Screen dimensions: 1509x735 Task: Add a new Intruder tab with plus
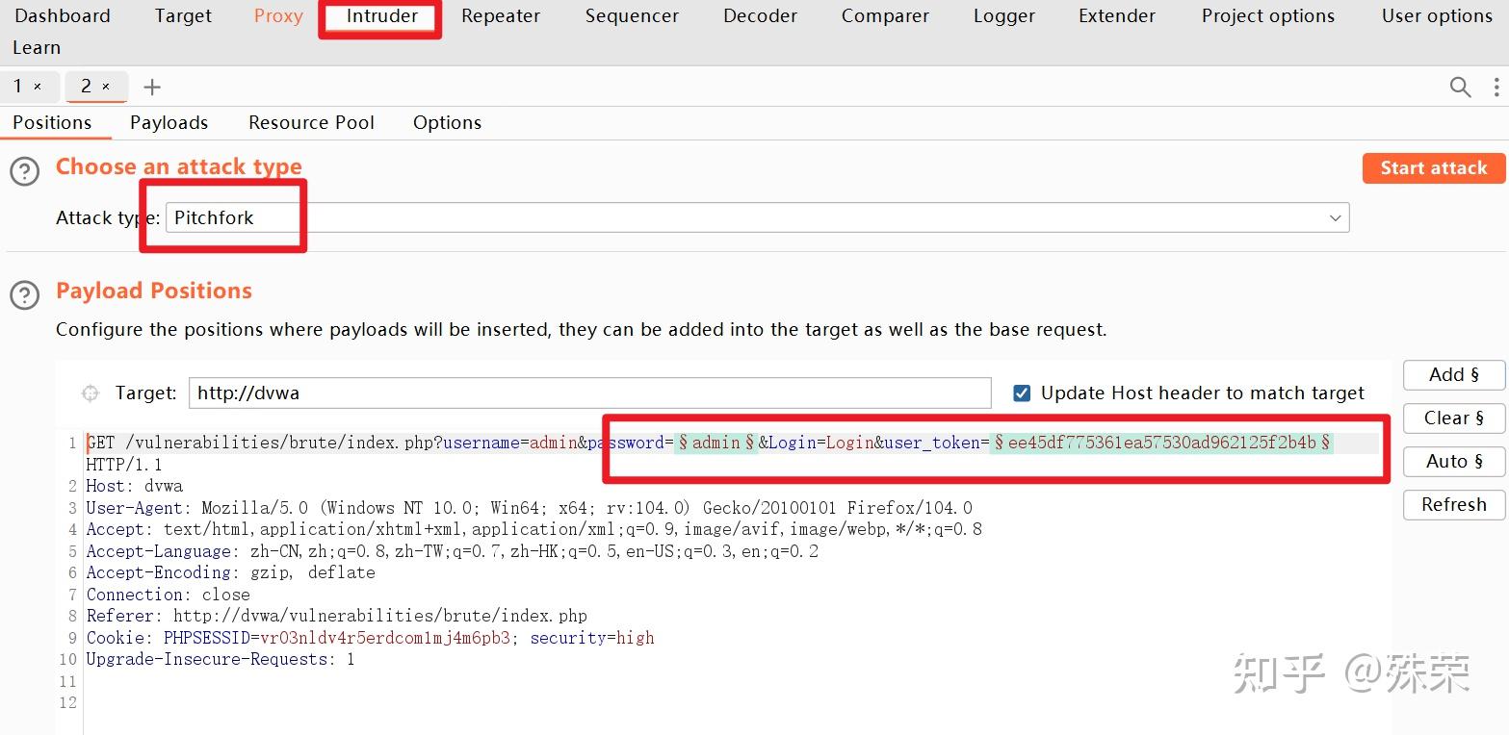coord(151,88)
